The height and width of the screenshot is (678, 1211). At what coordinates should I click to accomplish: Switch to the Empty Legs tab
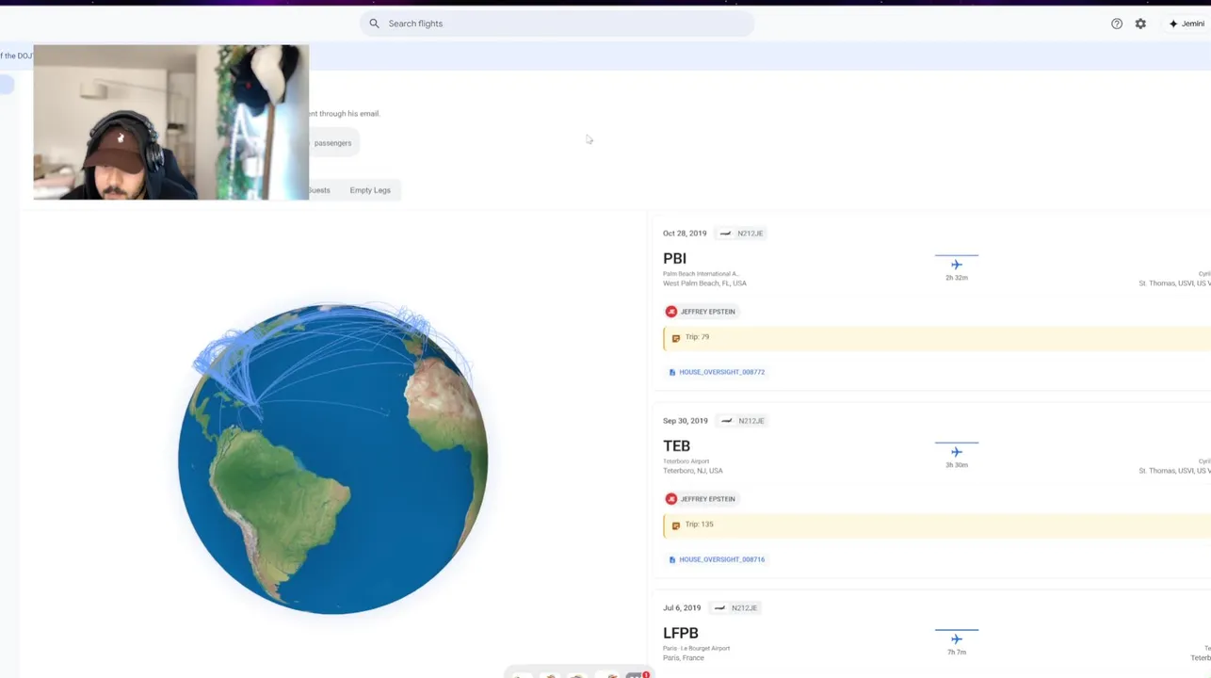tap(370, 190)
